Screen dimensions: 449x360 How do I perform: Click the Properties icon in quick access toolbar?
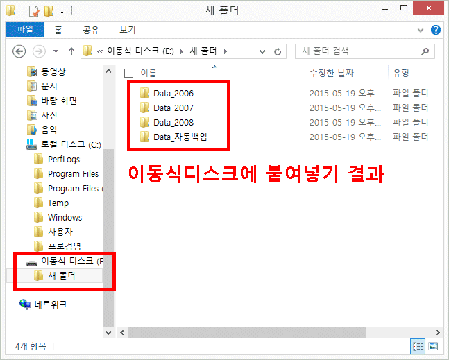tap(34, 11)
